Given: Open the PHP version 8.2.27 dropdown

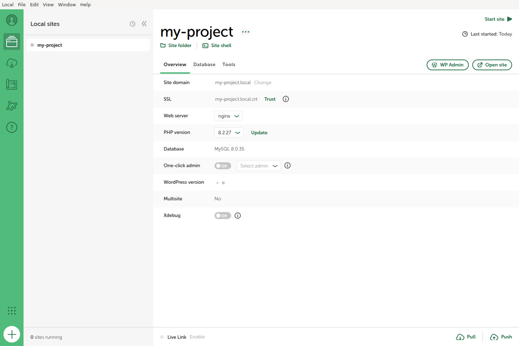Looking at the screenshot, I should click(x=229, y=132).
